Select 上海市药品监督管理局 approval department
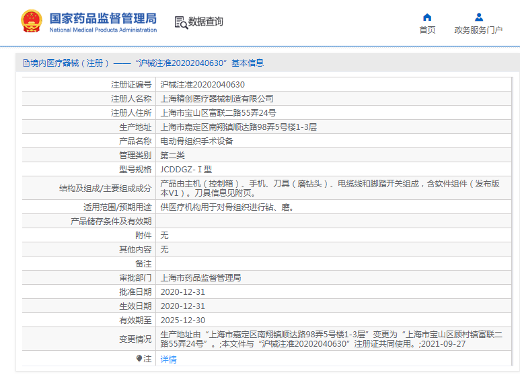Screen dimensions: 520x375 pyautogui.click(x=200, y=278)
